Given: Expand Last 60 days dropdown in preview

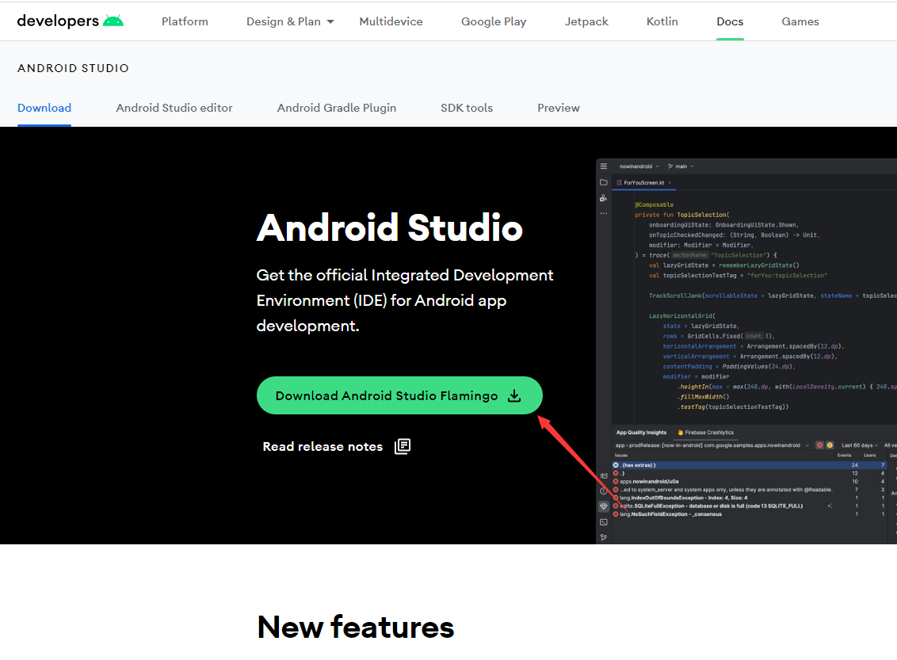Looking at the screenshot, I should (859, 445).
